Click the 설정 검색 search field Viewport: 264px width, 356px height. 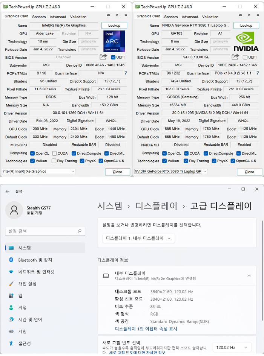tap(45, 231)
